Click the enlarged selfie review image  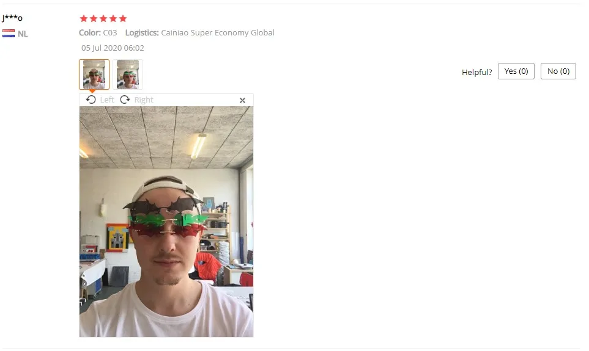coord(166,222)
